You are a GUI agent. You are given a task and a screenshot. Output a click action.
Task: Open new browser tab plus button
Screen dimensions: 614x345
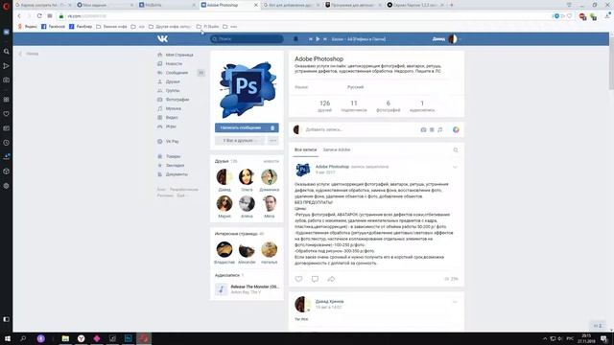click(452, 5)
